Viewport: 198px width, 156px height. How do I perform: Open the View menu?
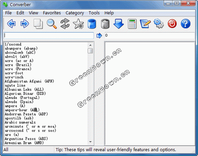click(34, 13)
